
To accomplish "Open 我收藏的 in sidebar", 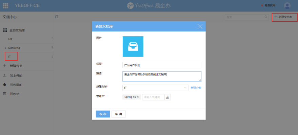I will (16, 85).
